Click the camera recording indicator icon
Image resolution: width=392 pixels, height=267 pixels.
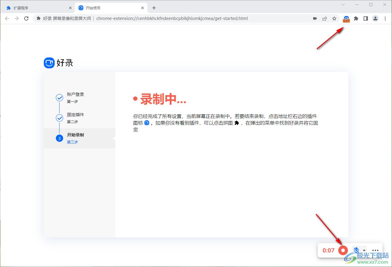point(315,18)
